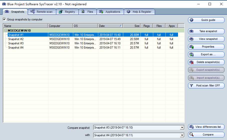Open the Compare snapshot dropdown
The height and width of the screenshot is (140, 227).
point(182,128)
